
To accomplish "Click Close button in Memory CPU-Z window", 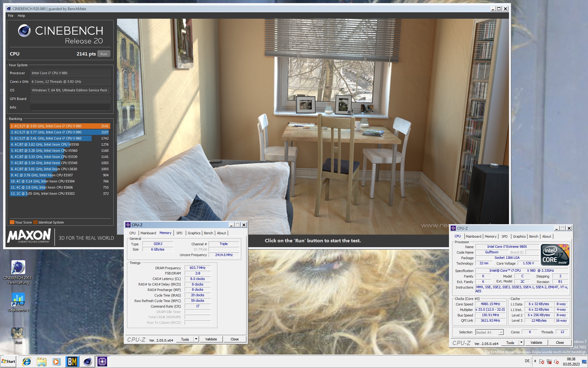I will point(235,339).
